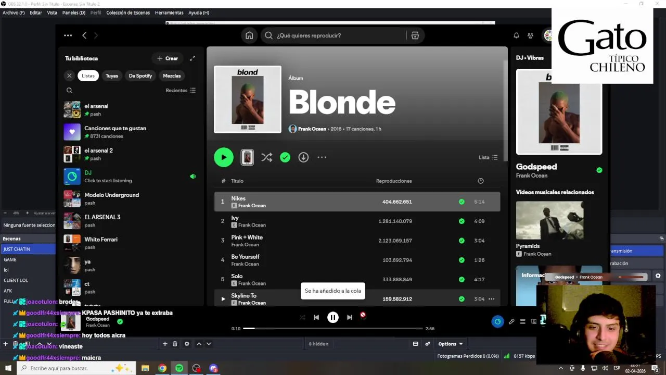Open the Pyramids related music video thumbnail
This screenshot has height=375, width=666.
(x=549, y=220)
